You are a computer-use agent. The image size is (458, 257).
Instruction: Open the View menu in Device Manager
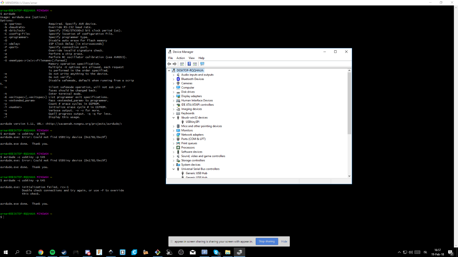click(191, 58)
